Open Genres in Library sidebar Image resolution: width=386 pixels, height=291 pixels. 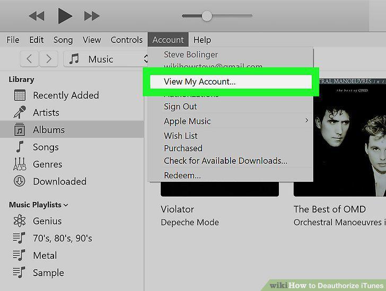(x=48, y=164)
